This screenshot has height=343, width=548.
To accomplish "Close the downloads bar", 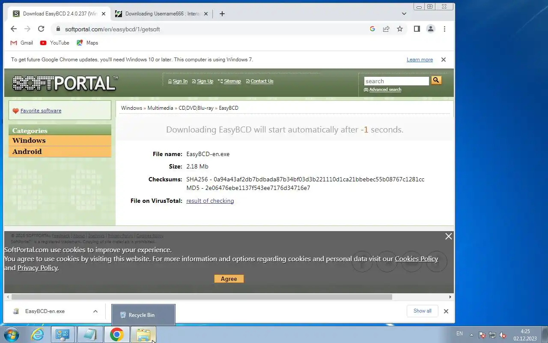I will (x=446, y=311).
